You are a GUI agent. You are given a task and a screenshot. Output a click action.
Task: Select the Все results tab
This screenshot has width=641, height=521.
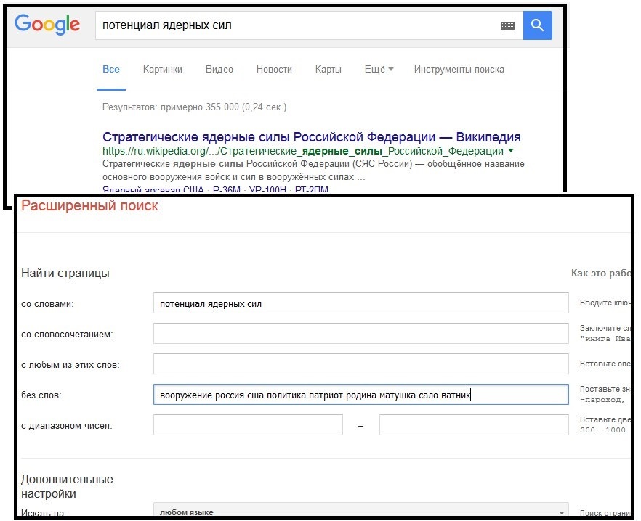[x=111, y=70]
